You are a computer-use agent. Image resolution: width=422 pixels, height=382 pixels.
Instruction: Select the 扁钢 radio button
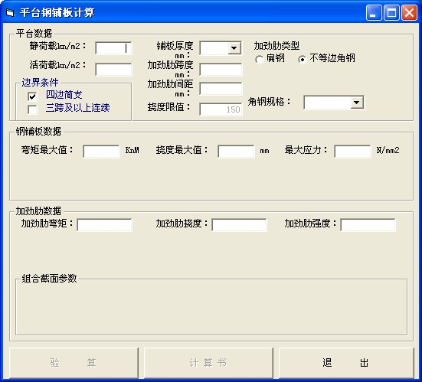(259, 59)
